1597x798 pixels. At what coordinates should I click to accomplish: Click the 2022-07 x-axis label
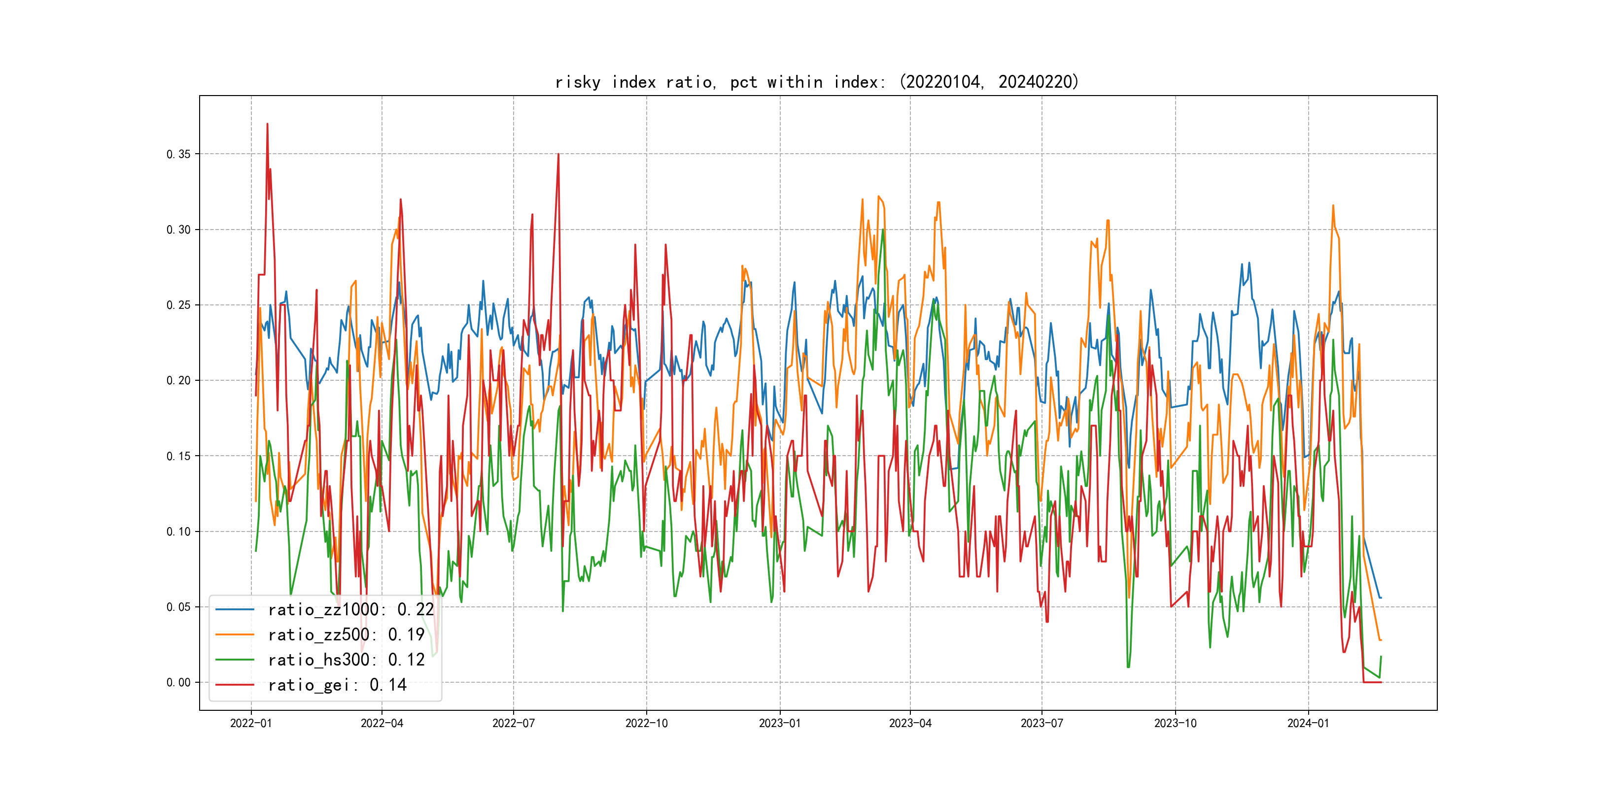[513, 724]
